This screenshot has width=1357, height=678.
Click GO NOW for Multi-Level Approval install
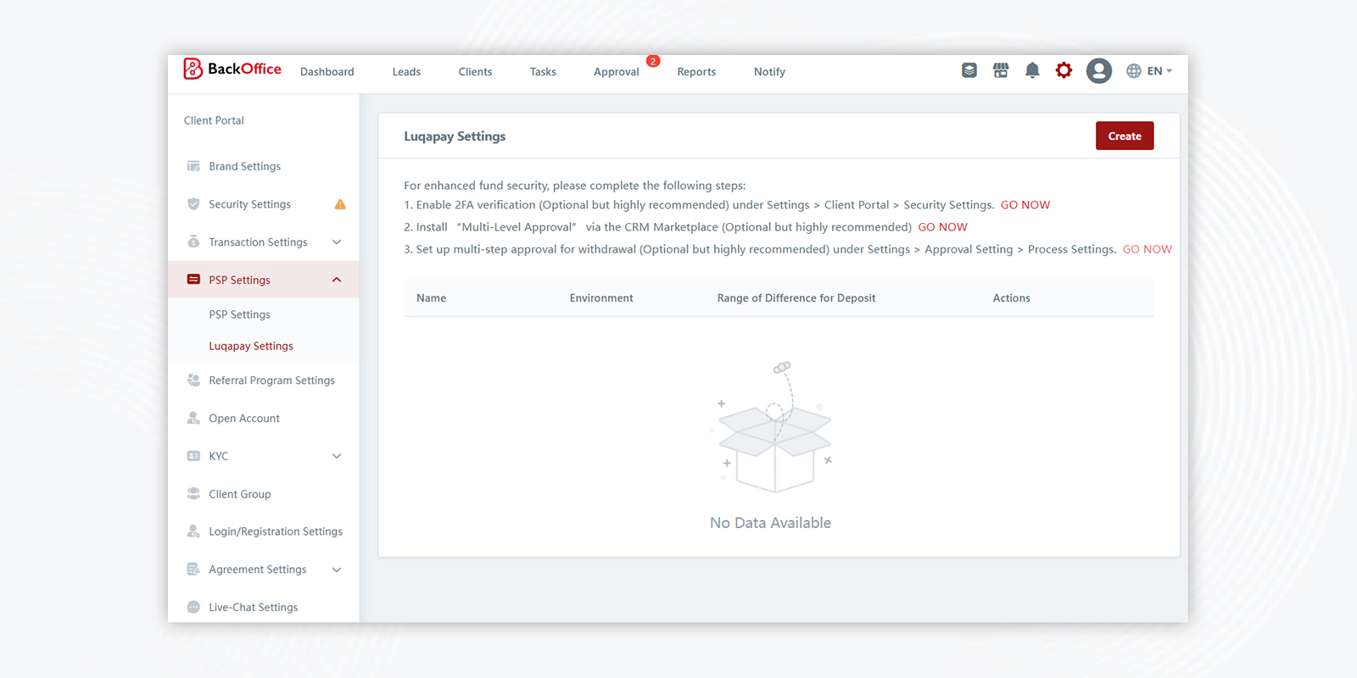point(942,227)
